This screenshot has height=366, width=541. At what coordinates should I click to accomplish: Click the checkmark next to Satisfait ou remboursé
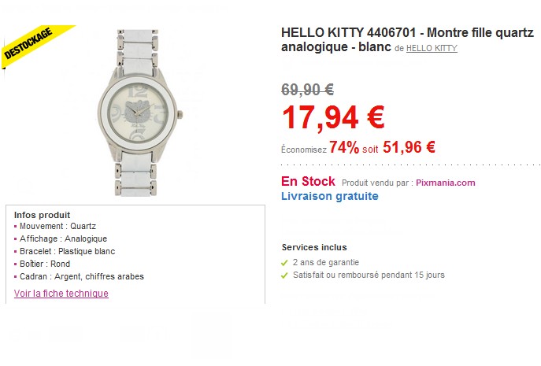[284, 275]
